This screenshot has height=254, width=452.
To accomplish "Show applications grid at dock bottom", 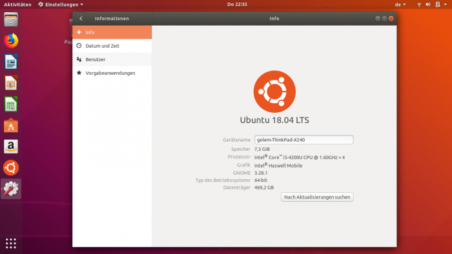I will click(11, 243).
